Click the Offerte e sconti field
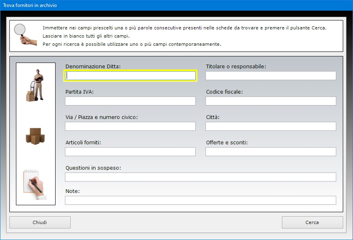Viewport: 353px width, 240px height. tap(271, 152)
